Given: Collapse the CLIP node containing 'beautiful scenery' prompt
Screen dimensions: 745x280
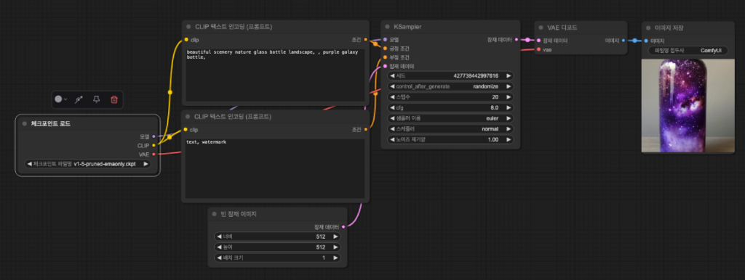Looking at the screenshot, I should tap(188, 27).
